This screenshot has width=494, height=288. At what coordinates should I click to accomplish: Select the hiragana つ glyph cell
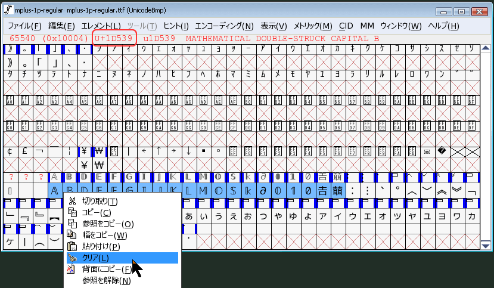tap(263, 216)
